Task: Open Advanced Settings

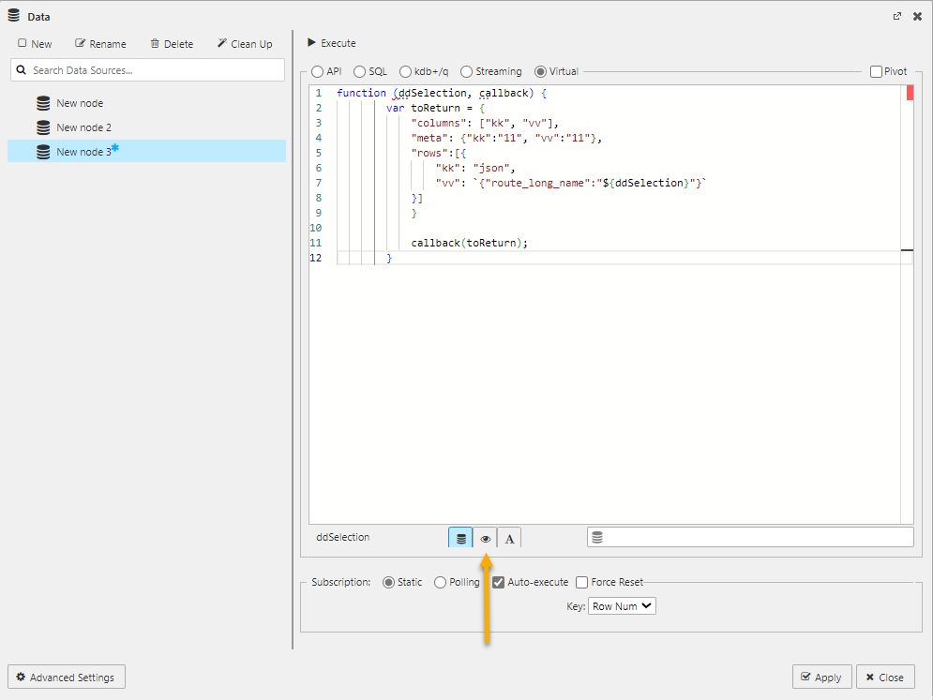Action: 66,677
